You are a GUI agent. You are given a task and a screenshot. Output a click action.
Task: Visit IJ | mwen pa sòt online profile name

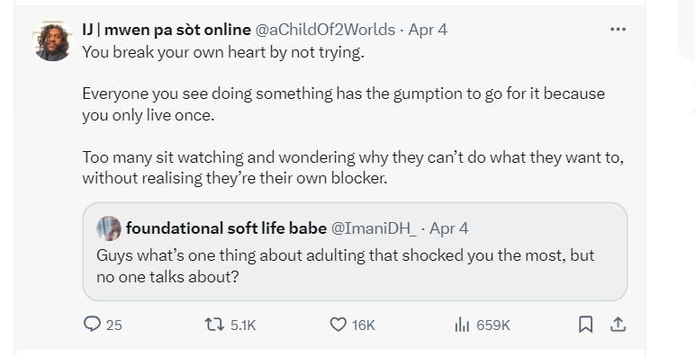[x=167, y=30]
